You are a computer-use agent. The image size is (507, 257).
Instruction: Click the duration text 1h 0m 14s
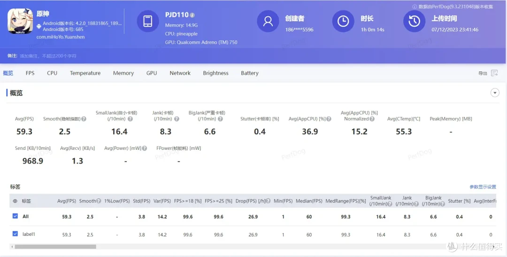point(372,30)
